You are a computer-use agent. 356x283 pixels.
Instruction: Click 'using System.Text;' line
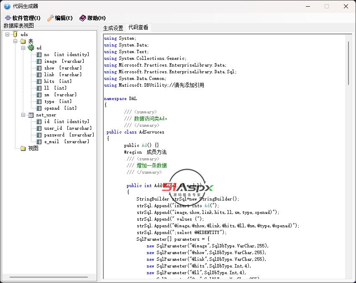coord(126,52)
